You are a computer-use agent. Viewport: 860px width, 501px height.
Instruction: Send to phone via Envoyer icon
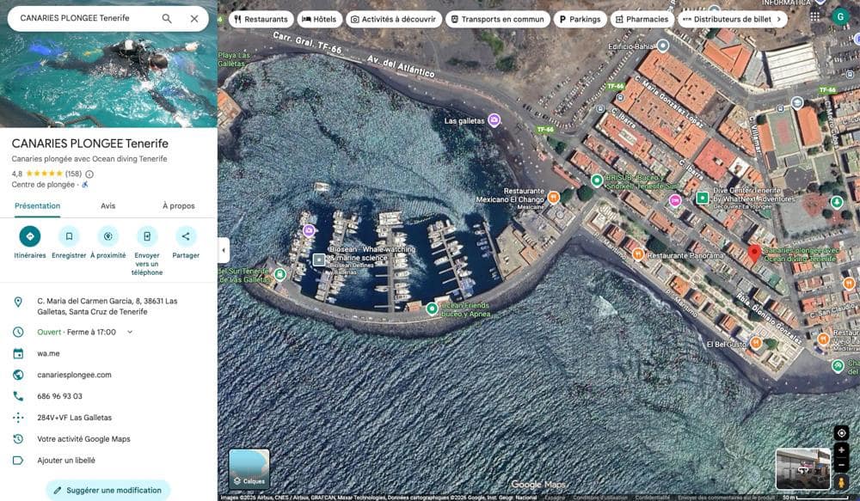pos(147,236)
